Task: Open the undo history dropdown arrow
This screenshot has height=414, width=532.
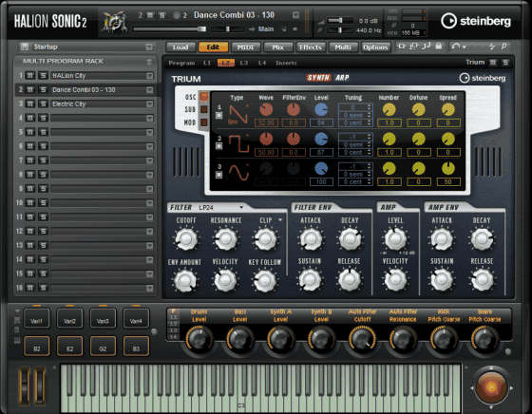Action: pos(465,47)
